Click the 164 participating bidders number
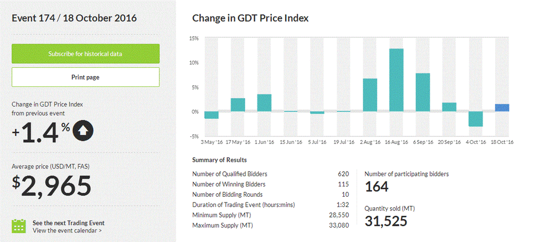The width and height of the screenshot is (533, 242). 377,187
